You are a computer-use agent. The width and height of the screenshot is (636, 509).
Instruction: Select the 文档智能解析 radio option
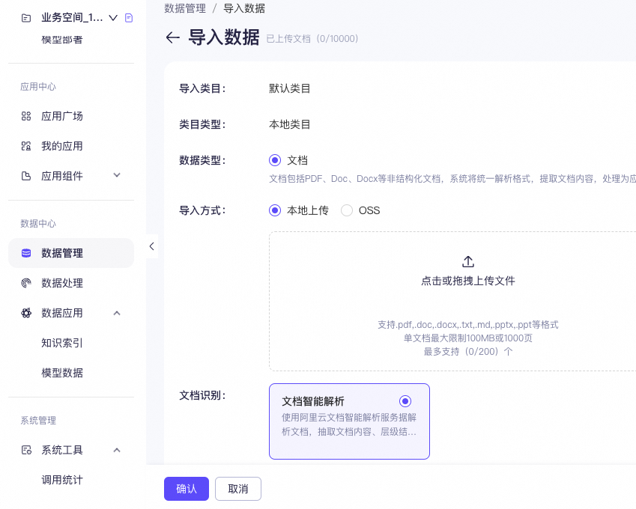(405, 400)
